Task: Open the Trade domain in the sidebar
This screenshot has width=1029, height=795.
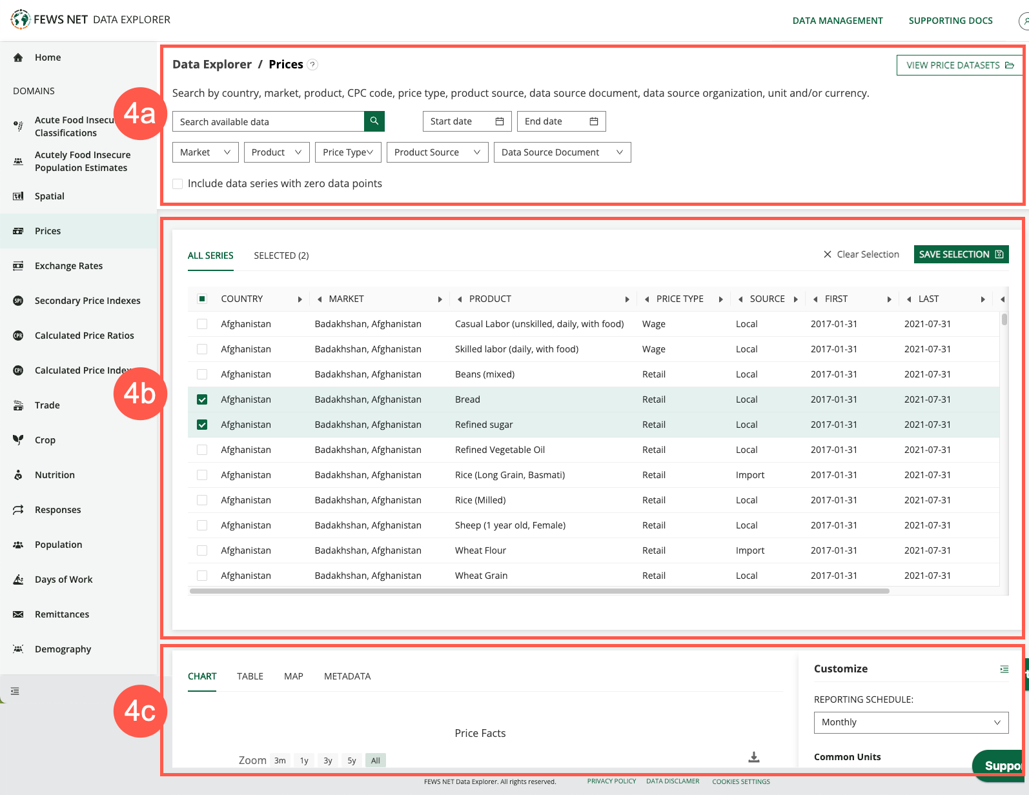Action: point(47,405)
